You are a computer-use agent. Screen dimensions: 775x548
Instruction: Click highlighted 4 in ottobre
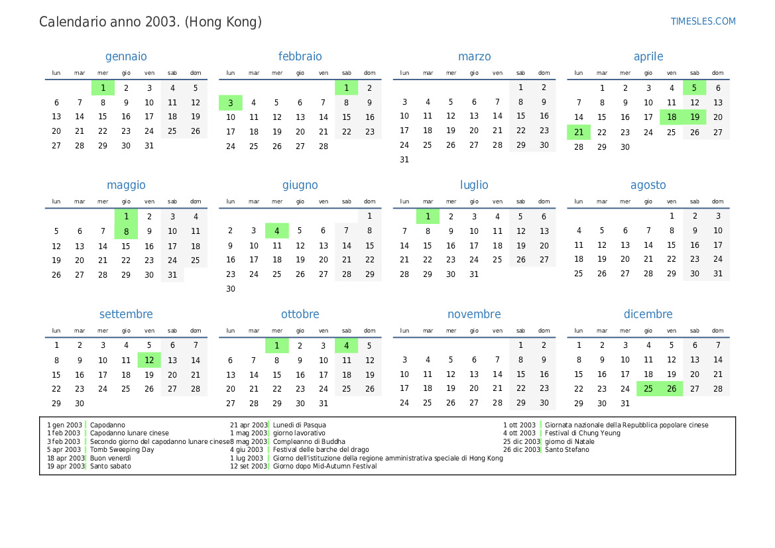tap(347, 345)
